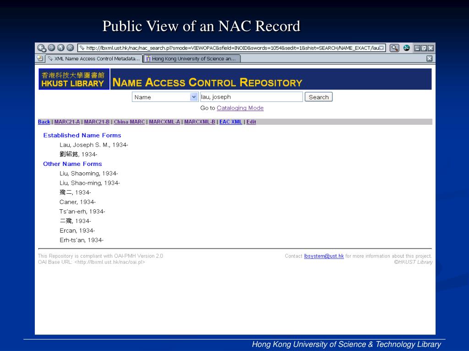
Task: Click the Other Name Forms heading
Action: (72, 164)
